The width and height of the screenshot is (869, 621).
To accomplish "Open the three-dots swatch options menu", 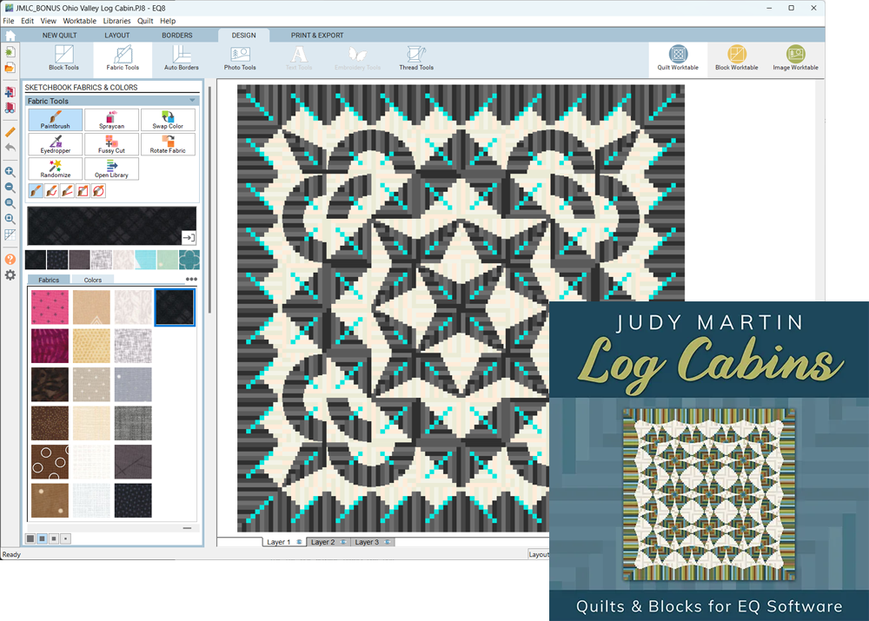I will pyautogui.click(x=191, y=280).
